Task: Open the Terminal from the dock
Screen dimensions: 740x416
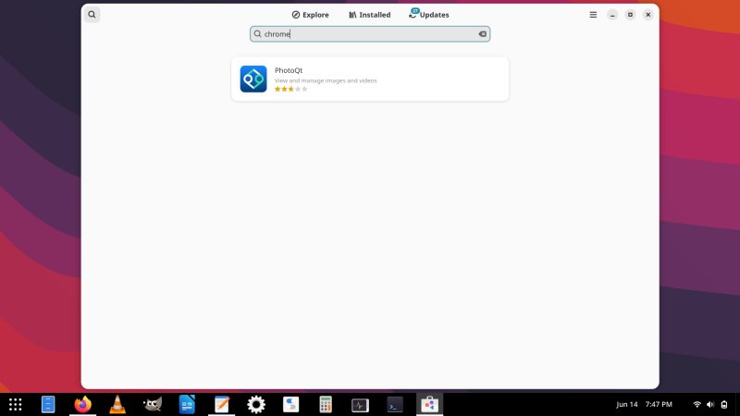Action: (x=395, y=405)
